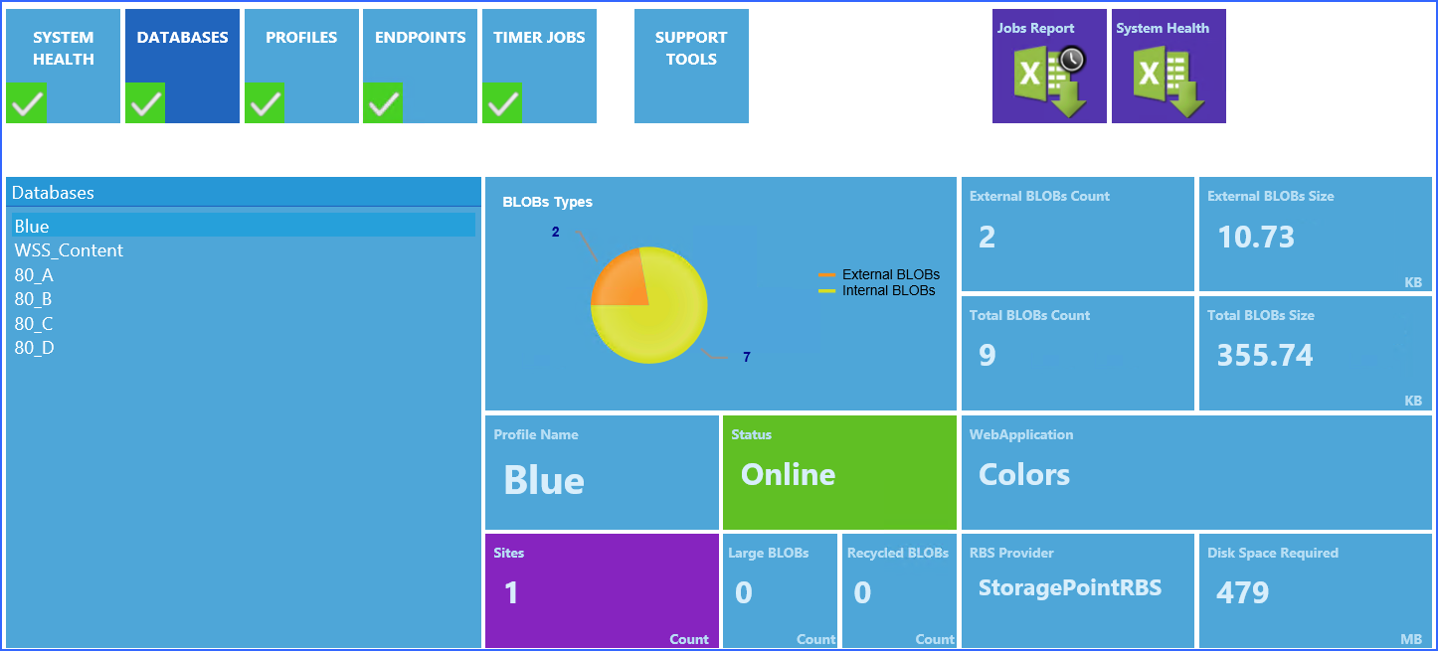Click the Disk Space Required tile

1313,591
